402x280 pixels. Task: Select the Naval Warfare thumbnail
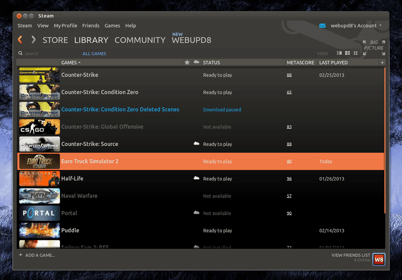point(40,196)
